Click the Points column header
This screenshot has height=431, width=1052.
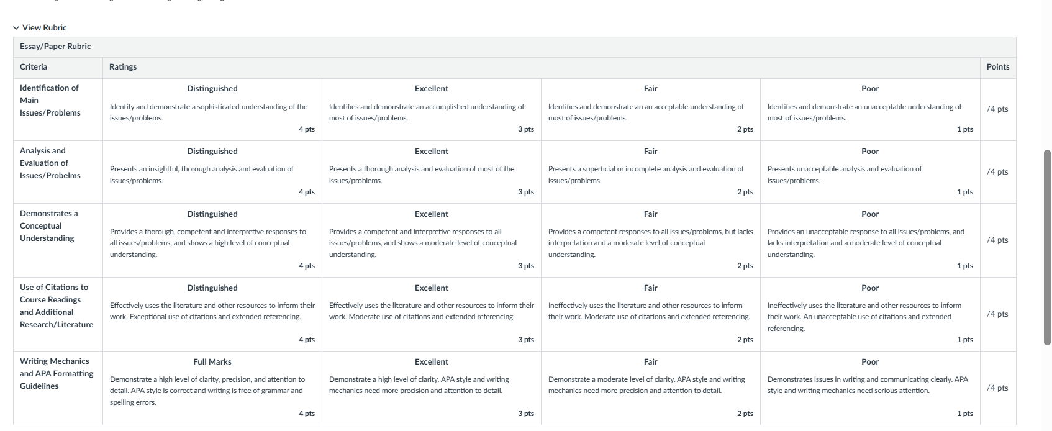point(998,67)
